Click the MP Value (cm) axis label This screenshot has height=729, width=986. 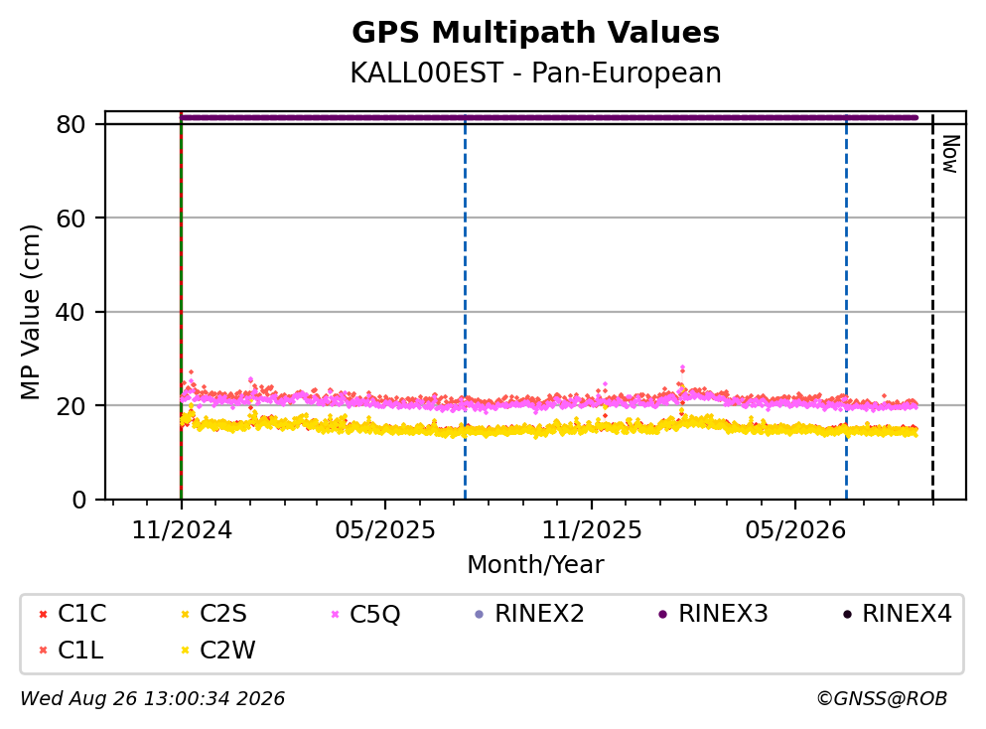(30, 312)
